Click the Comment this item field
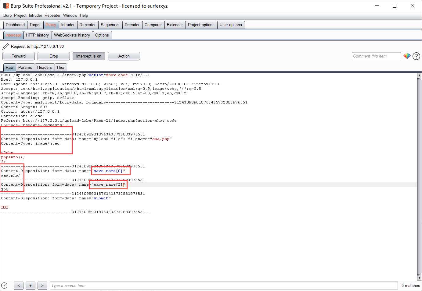422x291 pixels. coord(376,56)
